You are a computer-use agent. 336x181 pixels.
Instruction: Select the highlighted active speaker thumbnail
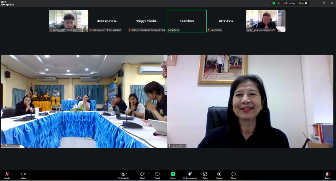pos(187,21)
